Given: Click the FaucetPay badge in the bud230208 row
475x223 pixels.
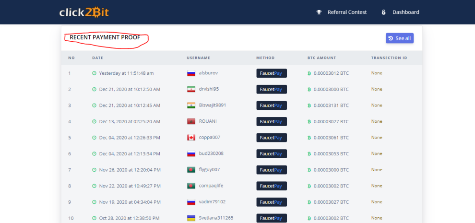Looking at the screenshot, I should coord(272,153).
